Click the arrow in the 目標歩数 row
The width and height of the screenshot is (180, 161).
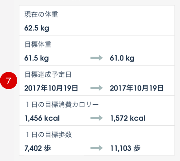[x=97, y=148]
